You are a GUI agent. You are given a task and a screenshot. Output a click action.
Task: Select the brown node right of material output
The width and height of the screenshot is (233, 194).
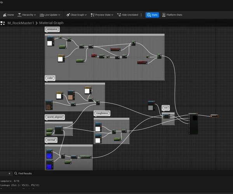coord(214,116)
